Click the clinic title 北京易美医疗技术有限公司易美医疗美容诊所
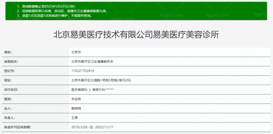The width and height of the screenshot is (273, 134). [x=136, y=35]
